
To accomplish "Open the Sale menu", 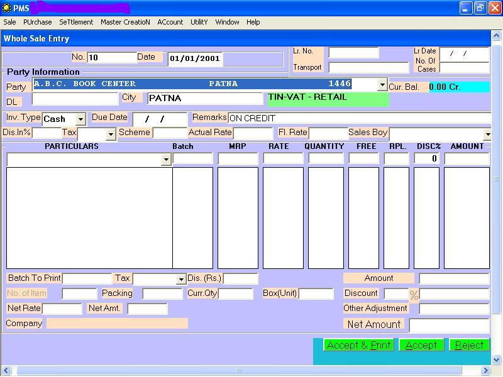I will [9, 22].
